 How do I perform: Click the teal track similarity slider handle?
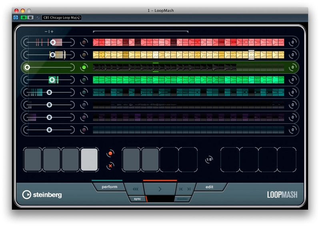tap(49, 92)
